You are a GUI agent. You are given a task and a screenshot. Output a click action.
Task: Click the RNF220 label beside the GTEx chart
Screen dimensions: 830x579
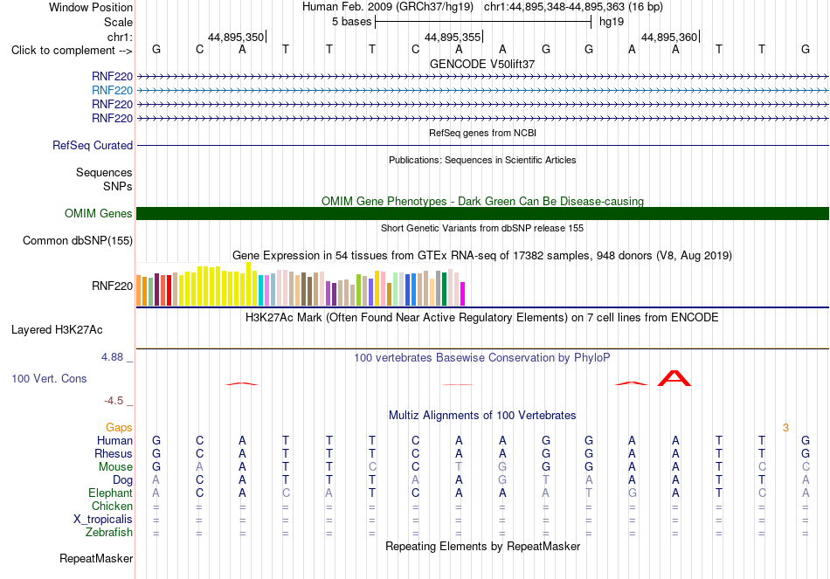pos(112,286)
